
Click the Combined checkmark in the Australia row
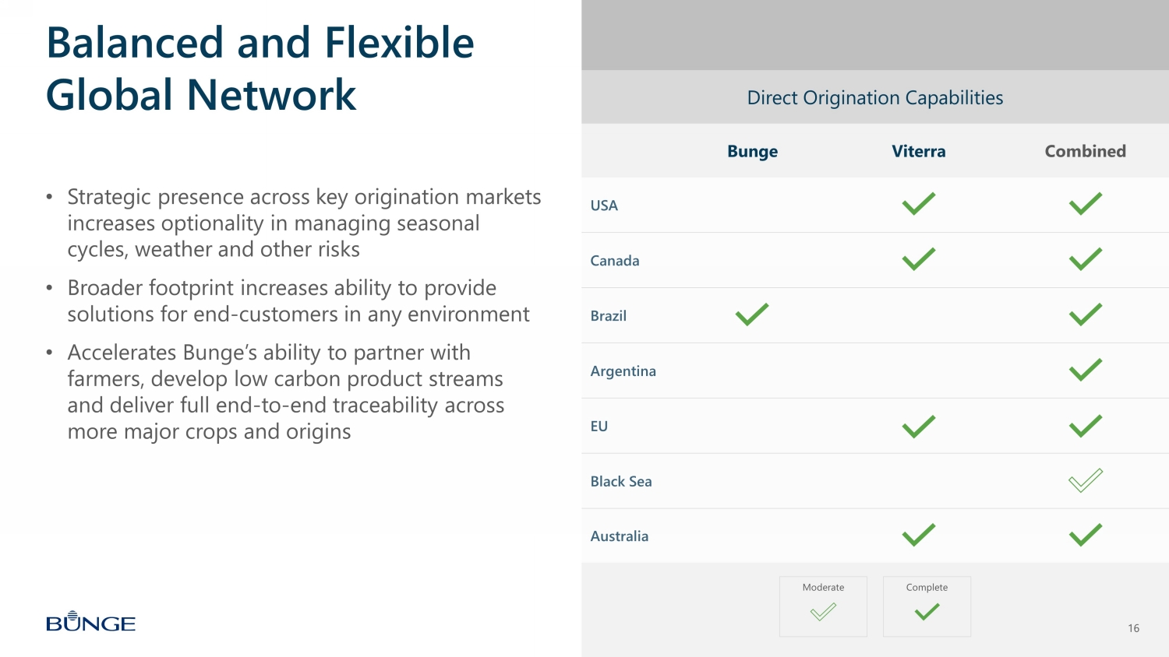point(1085,535)
